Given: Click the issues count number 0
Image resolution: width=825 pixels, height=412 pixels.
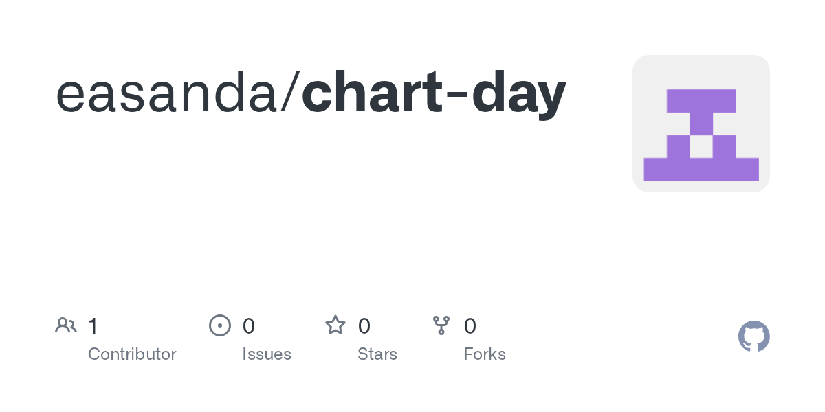Looking at the screenshot, I should 249,326.
